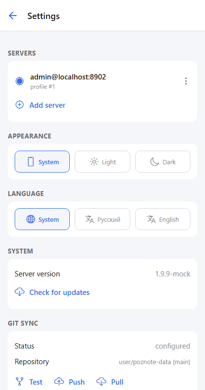
Task: Click the Settings page title
Action: coord(43,16)
